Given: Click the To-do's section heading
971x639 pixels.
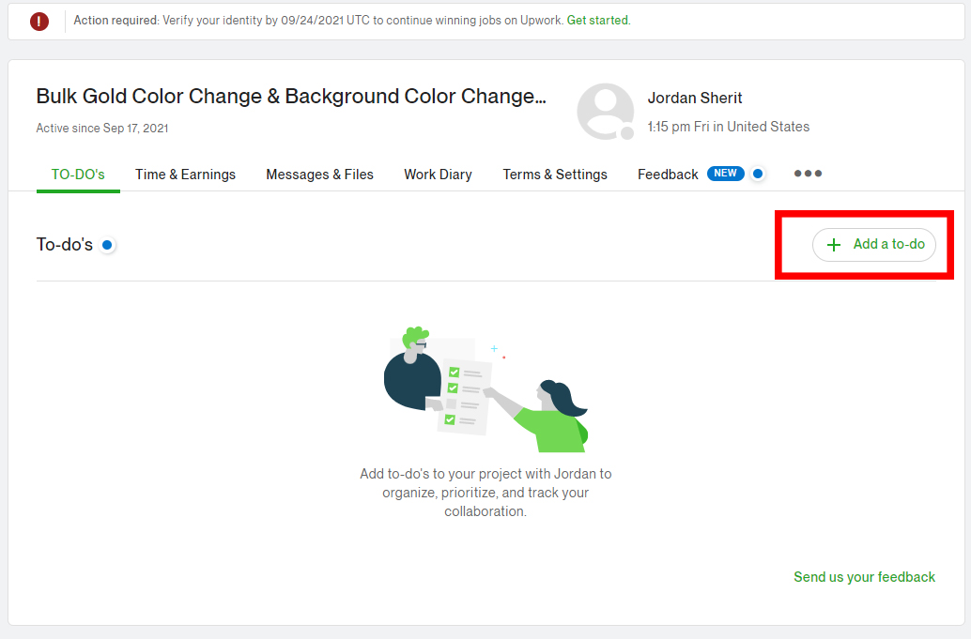Looking at the screenshot, I should pyautogui.click(x=65, y=245).
